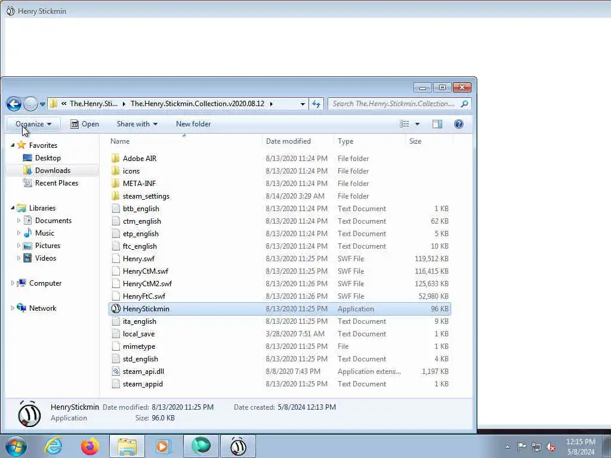Select the icons folder
The width and height of the screenshot is (611, 458).
pos(131,171)
